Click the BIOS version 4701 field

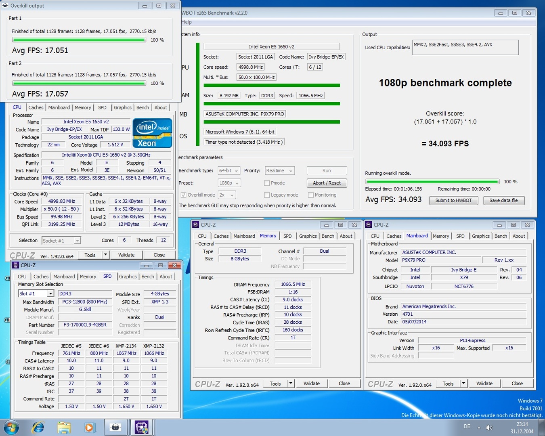pyautogui.click(x=463, y=314)
